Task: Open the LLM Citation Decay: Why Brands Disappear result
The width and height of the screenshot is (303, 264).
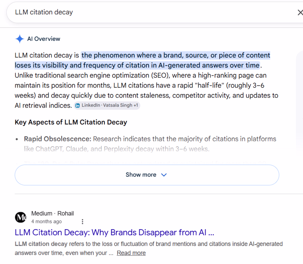Action: click(115, 232)
